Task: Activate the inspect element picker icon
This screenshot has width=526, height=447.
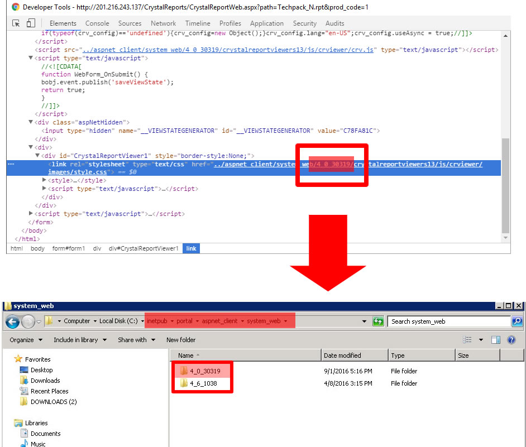Action: tap(16, 23)
